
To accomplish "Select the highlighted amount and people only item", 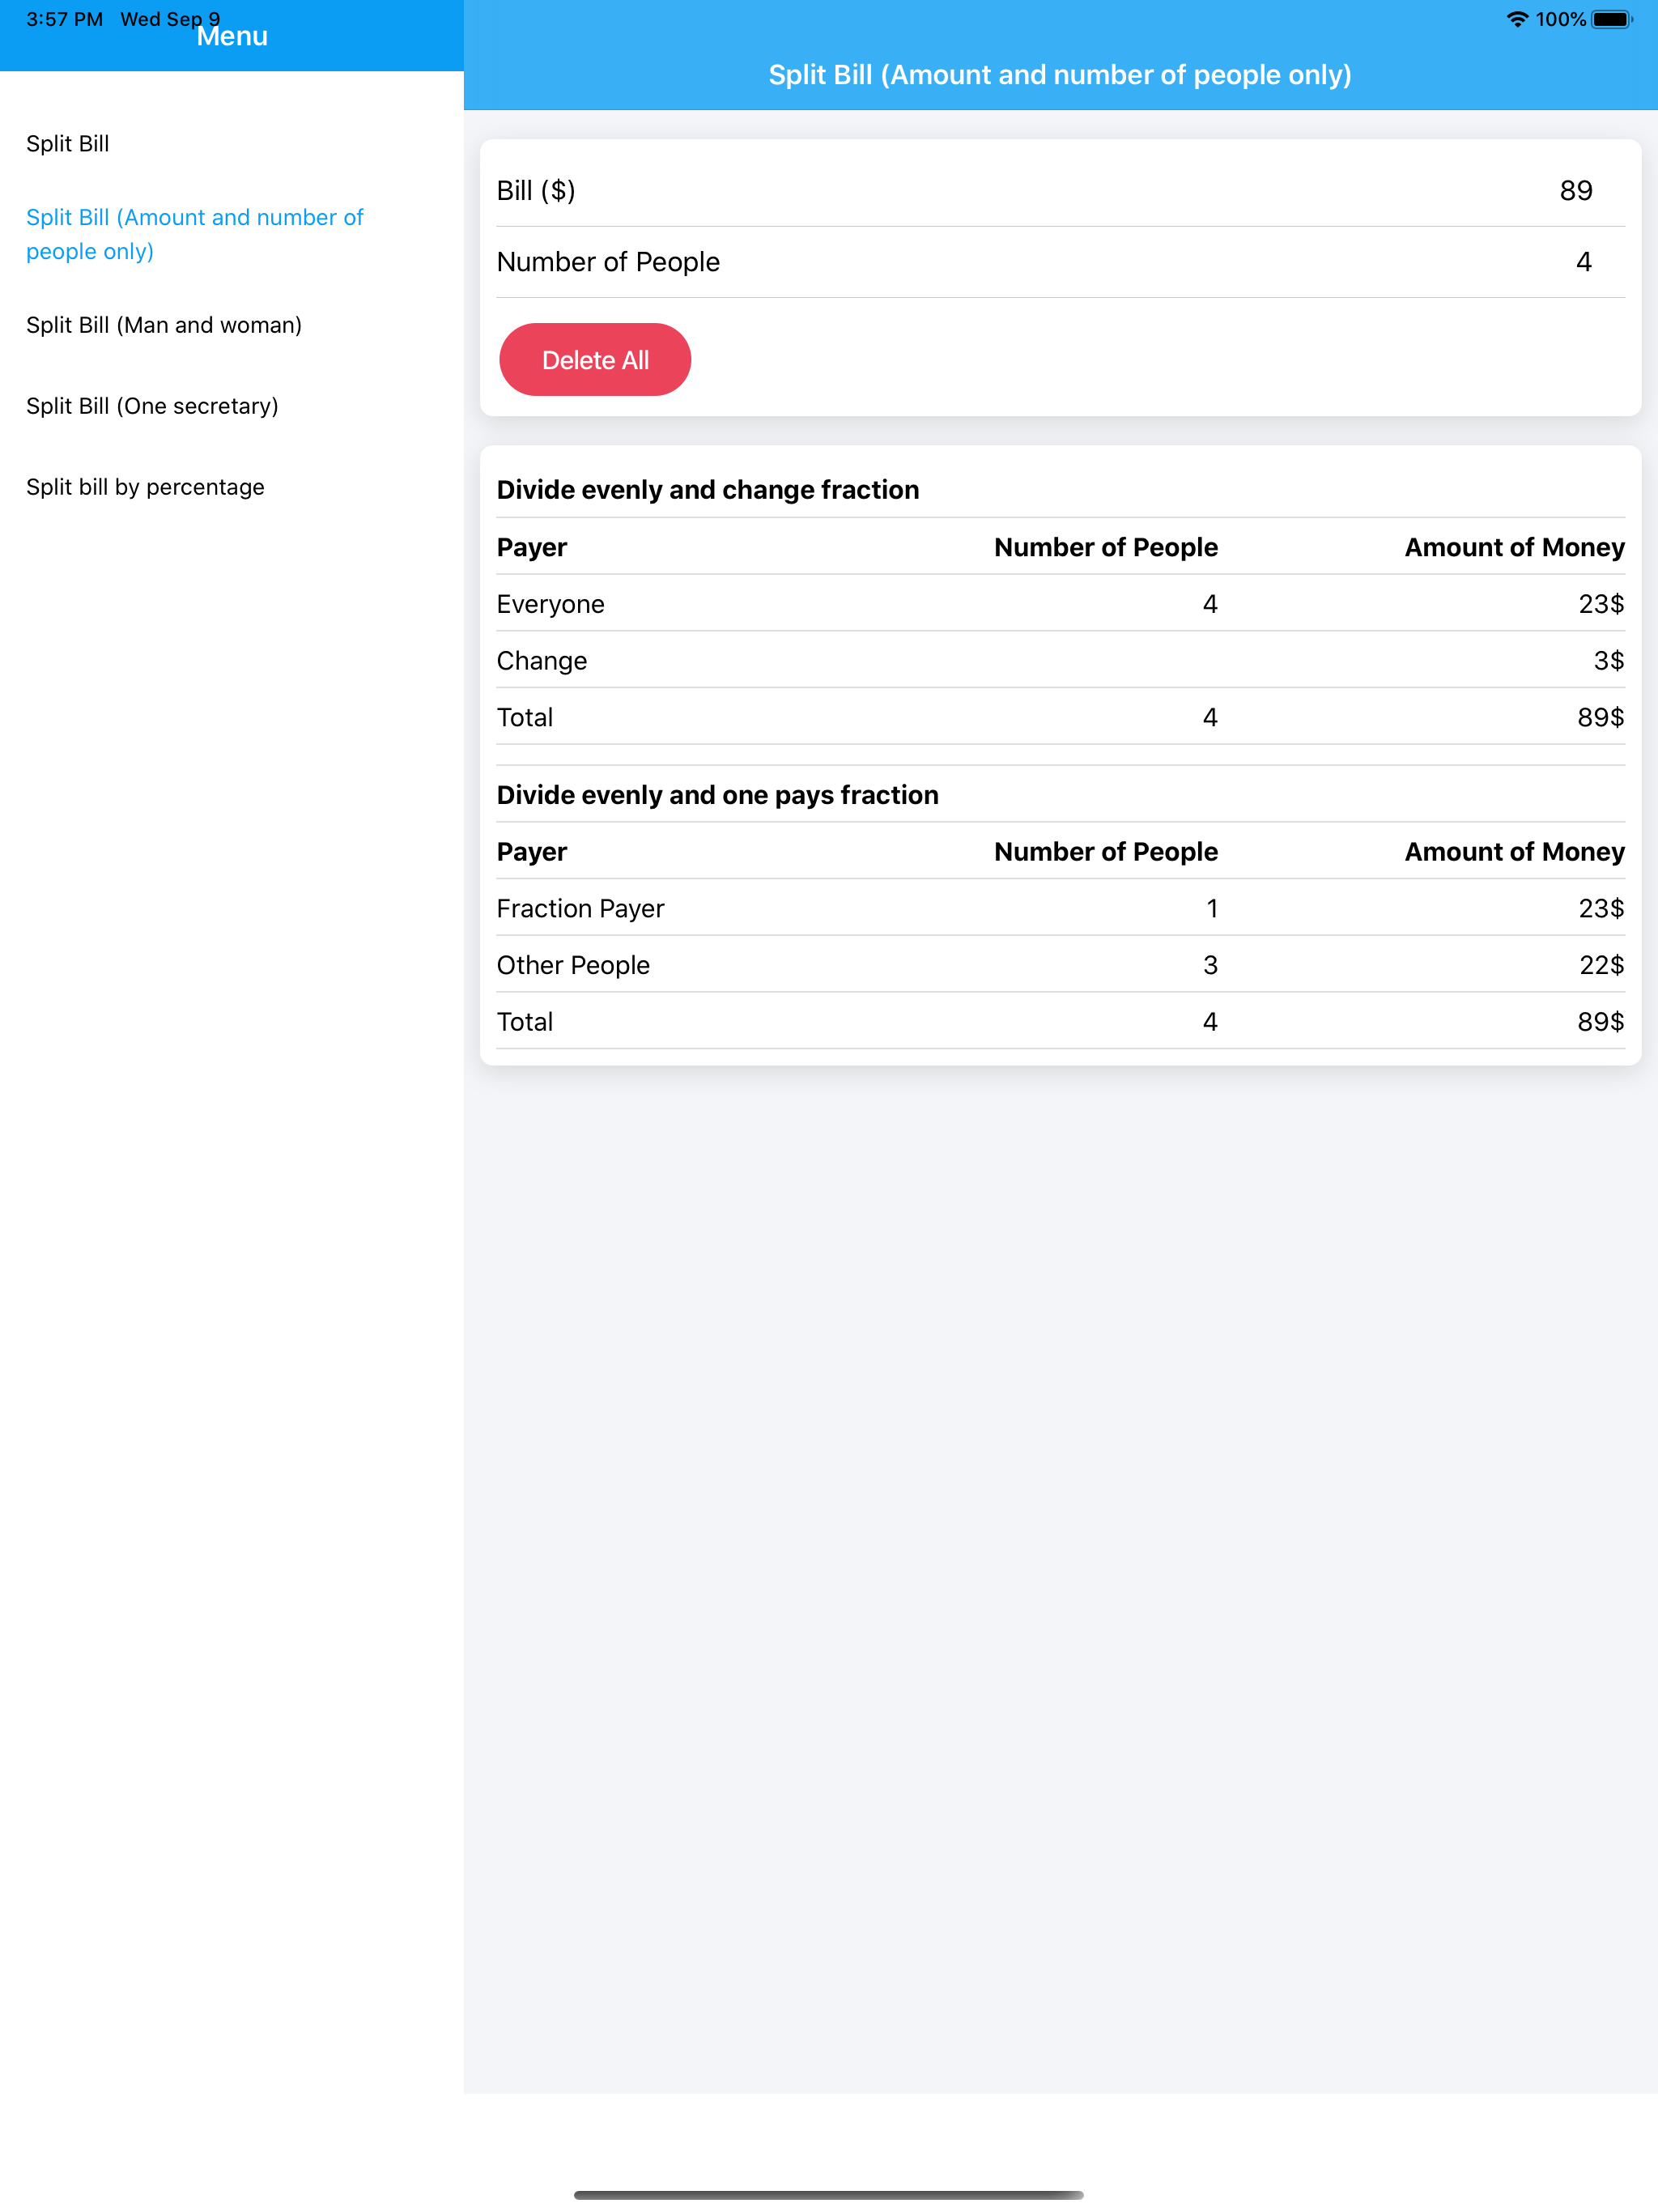I will [194, 234].
